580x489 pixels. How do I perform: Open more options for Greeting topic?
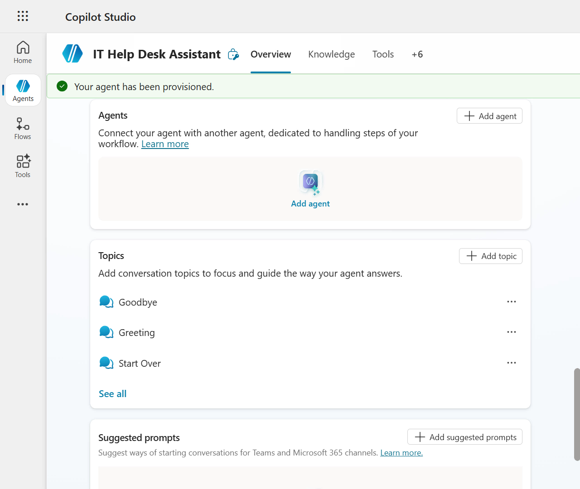512,332
